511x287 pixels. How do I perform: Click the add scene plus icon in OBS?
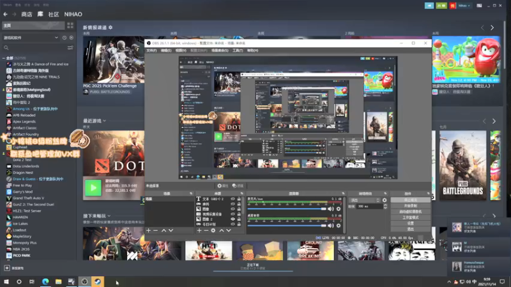tap(148, 230)
